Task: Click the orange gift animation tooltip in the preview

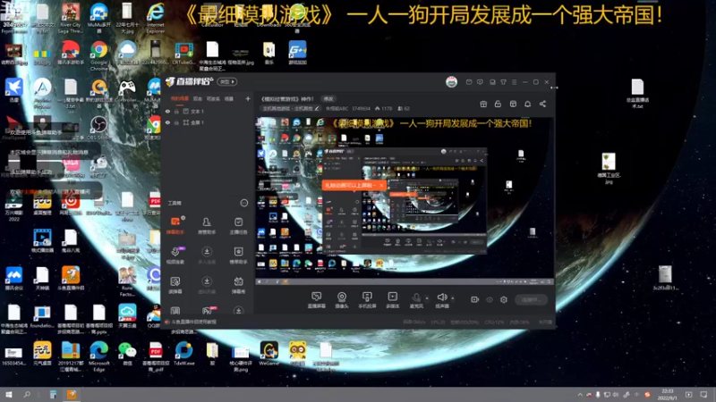Action: pos(354,186)
